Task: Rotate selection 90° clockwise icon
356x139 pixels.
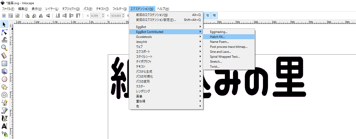Action: [34, 16]
